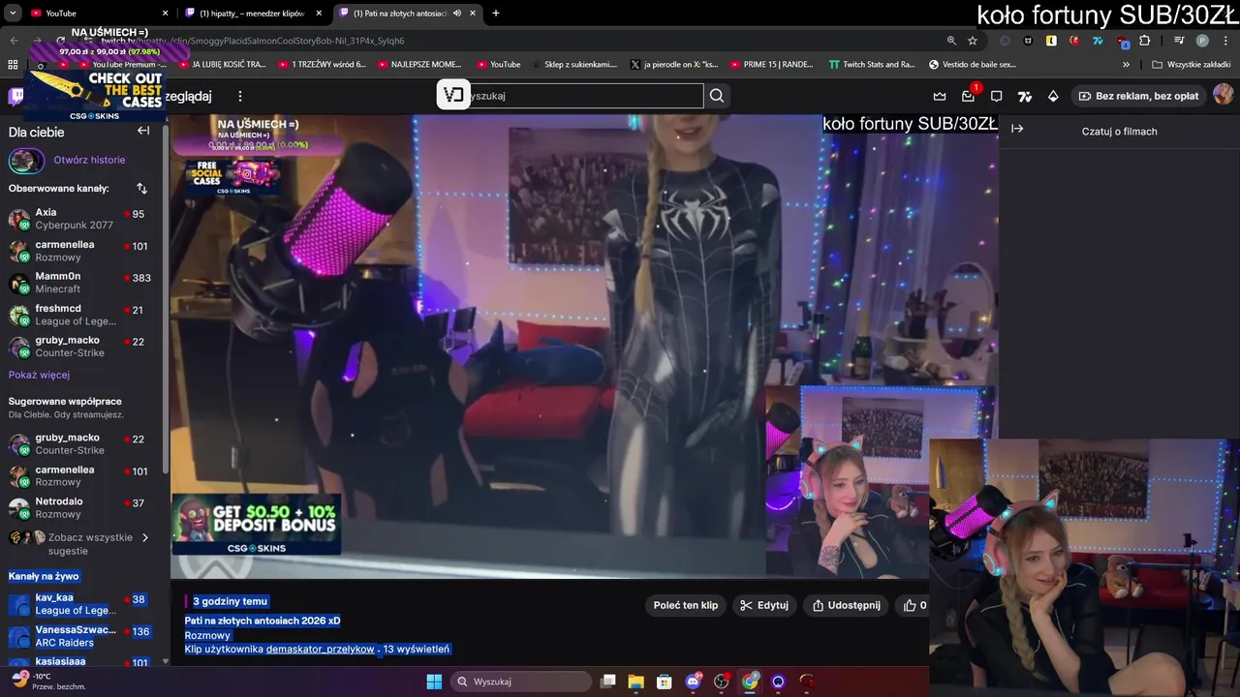The image size is (1240, 697).
Task: Click Edytuj clip button
Action: click(x=763, y=605)
